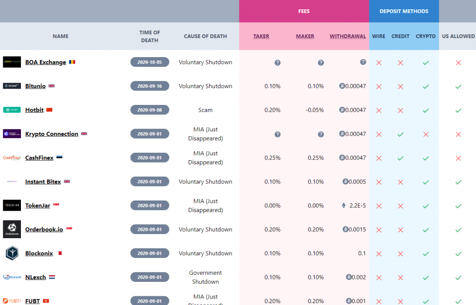
Task: Sort by the Taker fee column
Action: (261, 36)
